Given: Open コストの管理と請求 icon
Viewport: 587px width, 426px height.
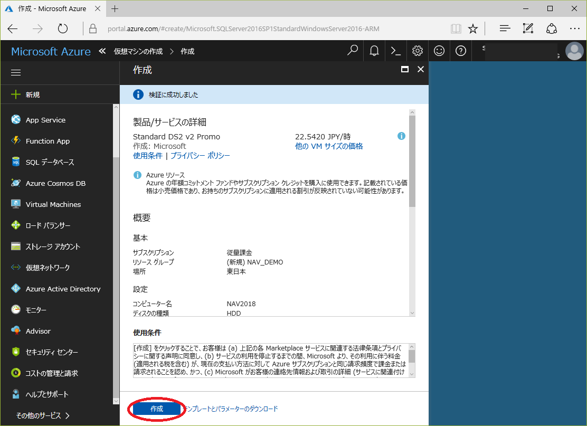Looking at the screenshot, I should click(16, 373).
